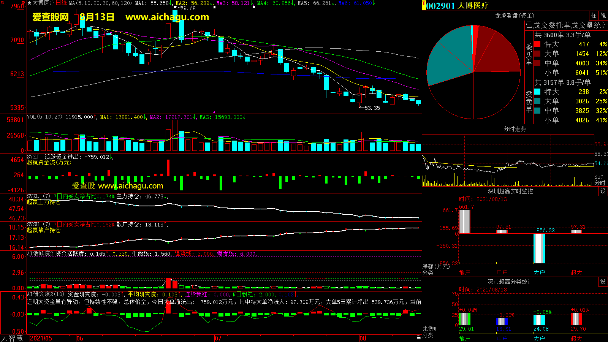Click the 柱 bar-view button
Image resolution: width=608 pixels, height=342 pixels.
[594, 16]
